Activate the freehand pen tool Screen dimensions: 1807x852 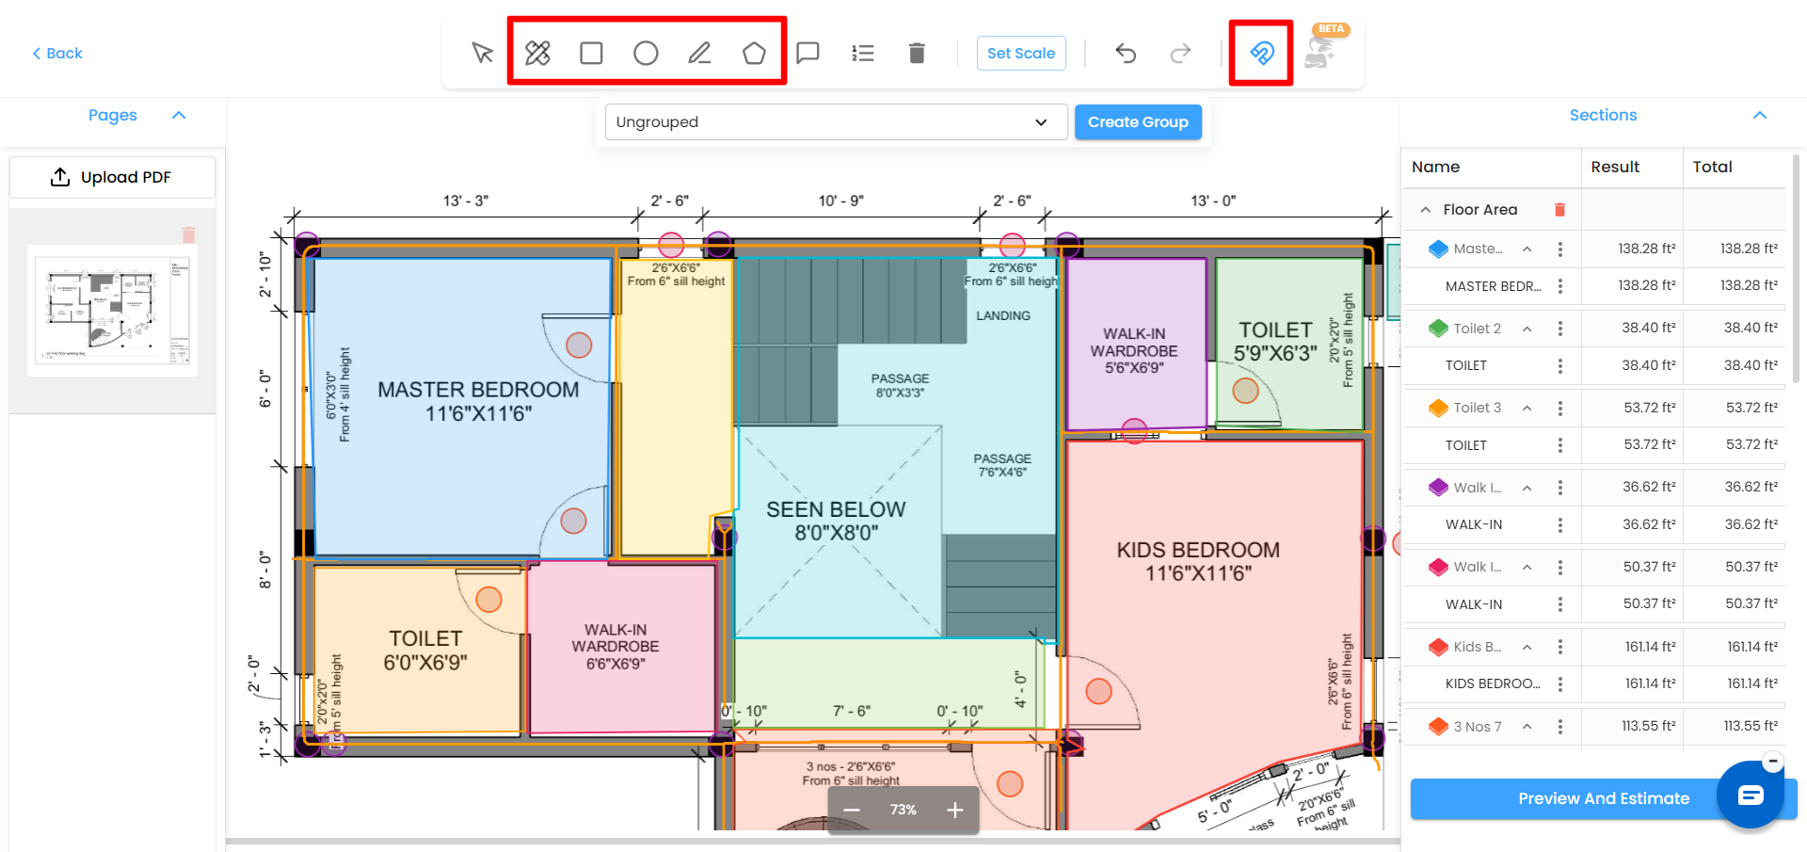tap(699, 53)
